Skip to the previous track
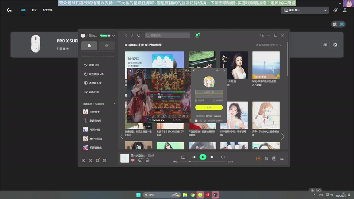The width and height of the screenshot is (354, 199). pyautogui.click(x=194, y=157)
